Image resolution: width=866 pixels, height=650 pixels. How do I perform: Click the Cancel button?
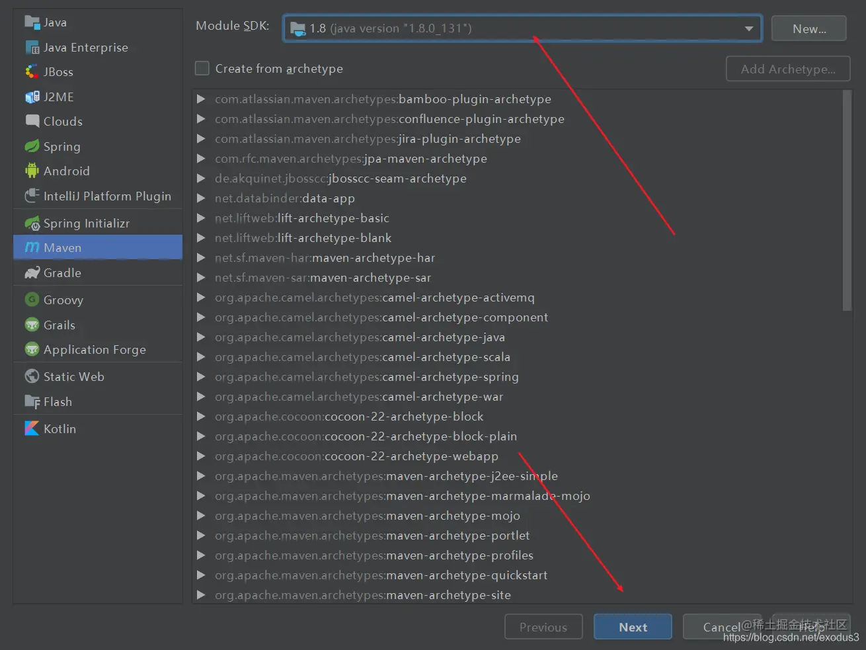click(x=721, y=627)
